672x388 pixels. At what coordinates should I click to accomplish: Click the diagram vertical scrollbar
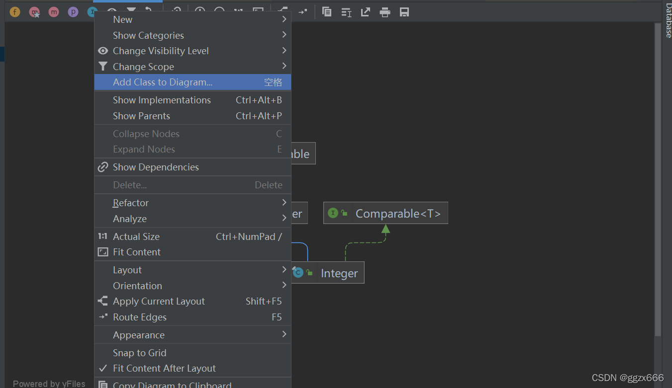658,179
